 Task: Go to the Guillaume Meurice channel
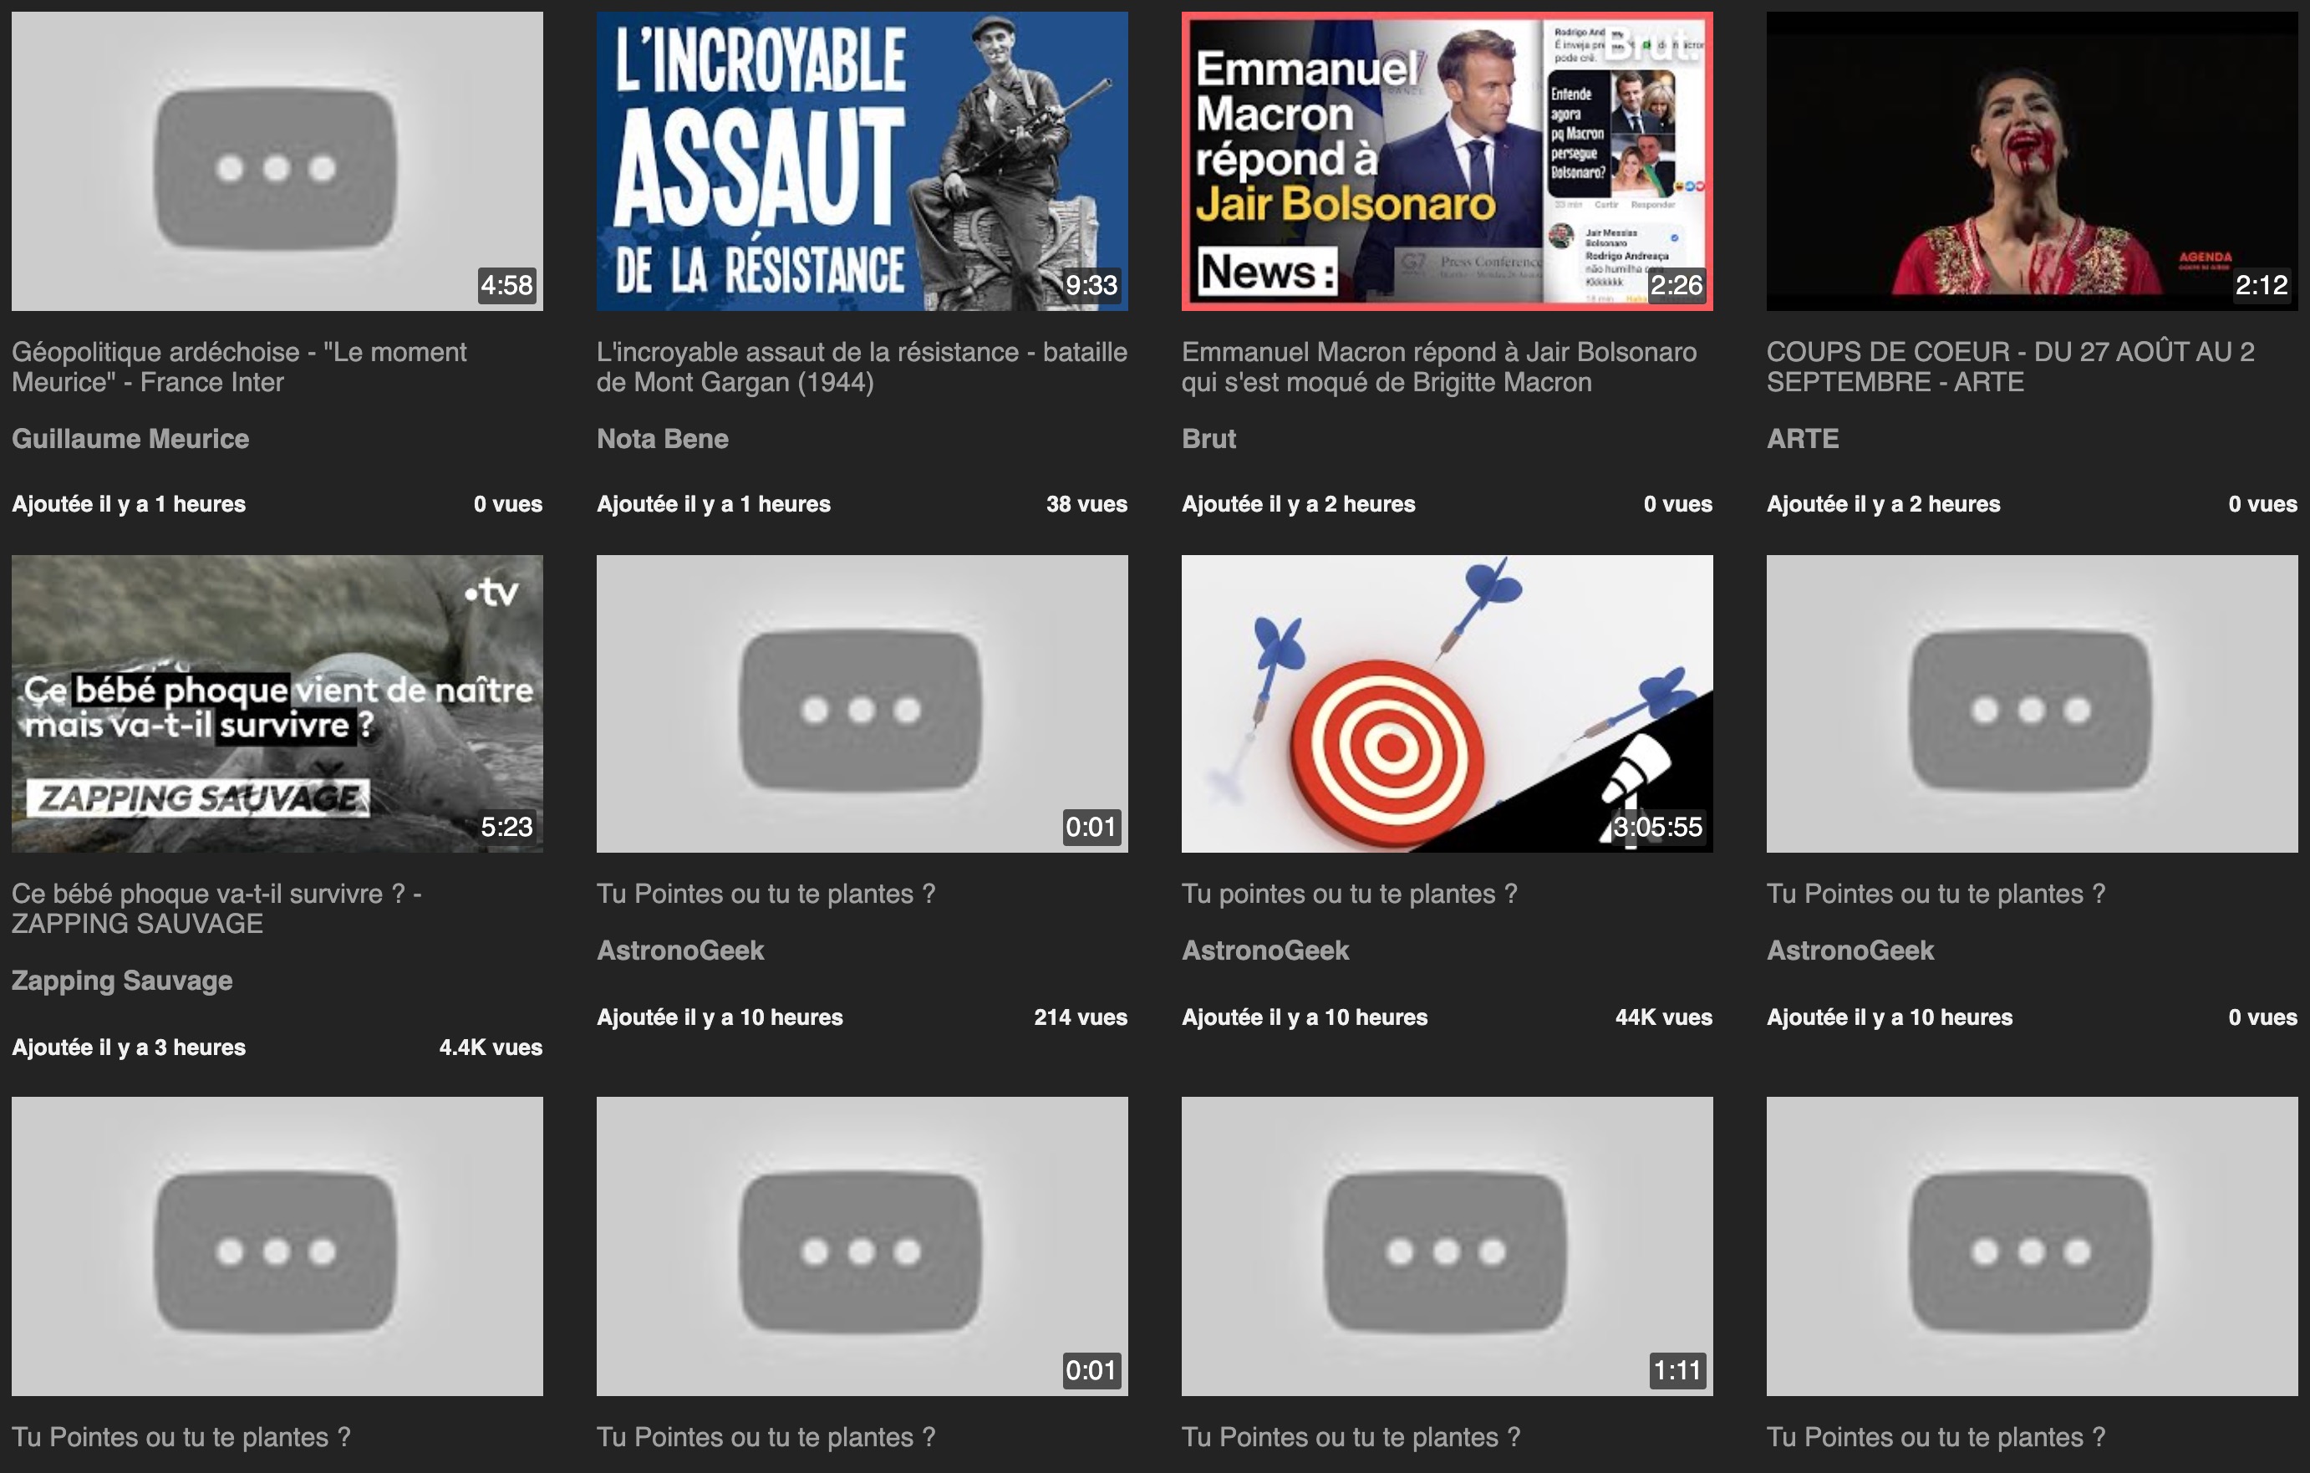(x=130, y=439)
